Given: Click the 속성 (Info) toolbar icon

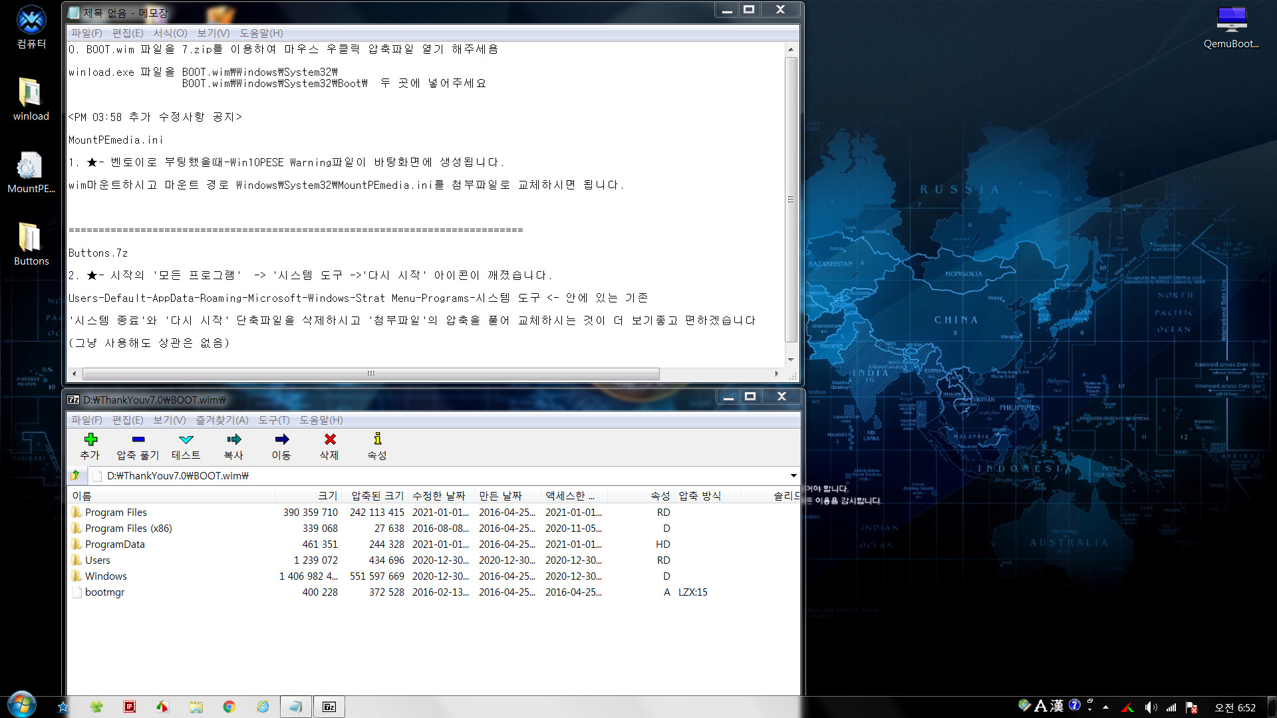Looking at the screenshot, I should point(377,439).
